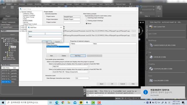Open the Collaborate ribbon tab

tap(93, 4)
